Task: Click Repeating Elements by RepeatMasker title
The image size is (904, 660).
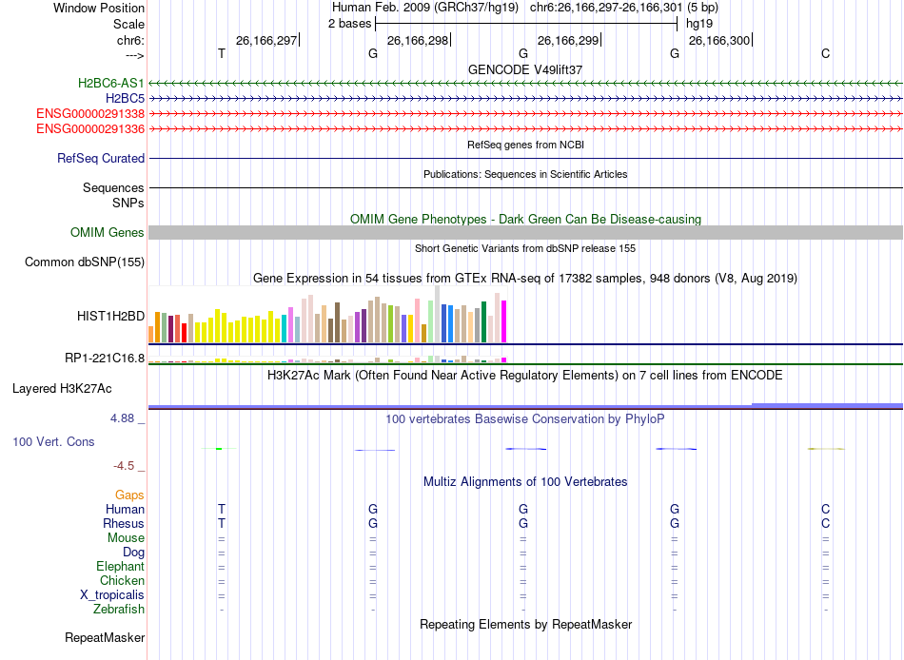Action: click(526, 624)
